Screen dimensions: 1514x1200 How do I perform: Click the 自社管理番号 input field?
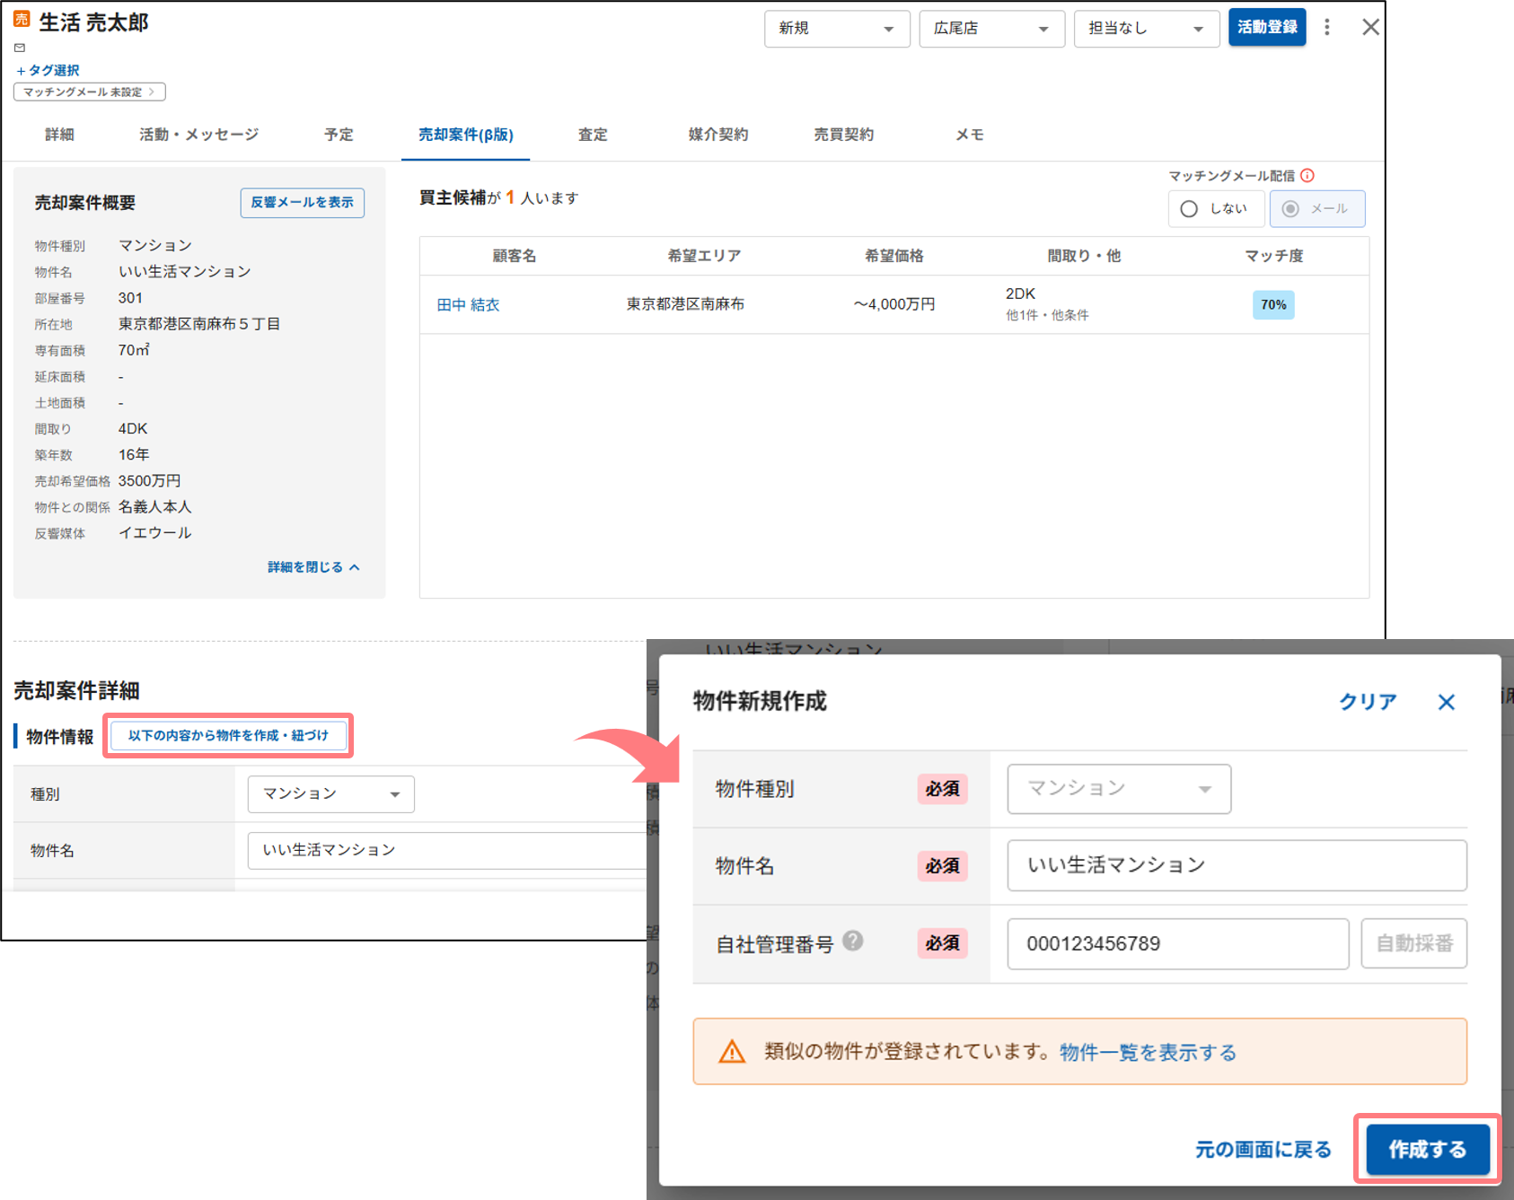click(1177, 943)
